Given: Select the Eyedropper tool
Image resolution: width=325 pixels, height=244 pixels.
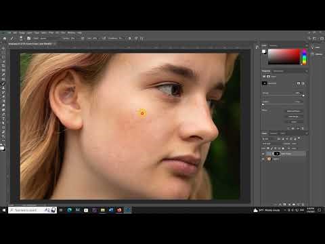Looking at the screenshot, I should [x=3, y=75].
